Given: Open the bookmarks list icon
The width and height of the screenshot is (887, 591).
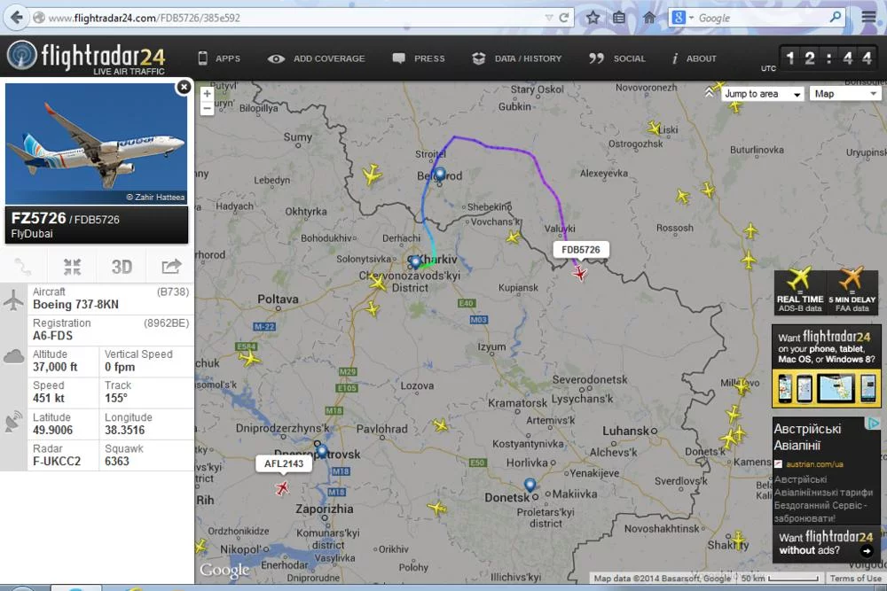Looking at the screenshot, I should [619, 18].
